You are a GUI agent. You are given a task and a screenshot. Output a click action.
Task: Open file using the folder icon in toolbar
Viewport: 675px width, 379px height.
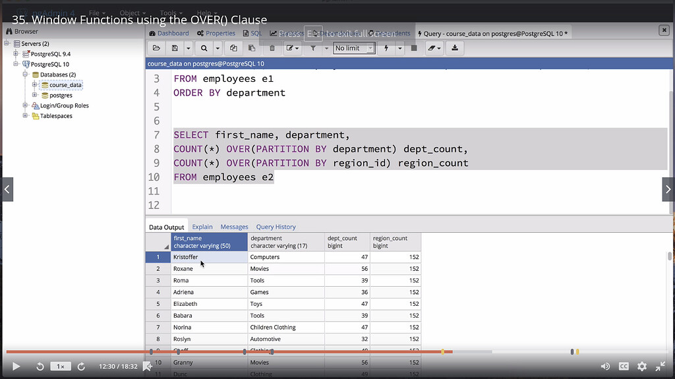coord(156,48)
